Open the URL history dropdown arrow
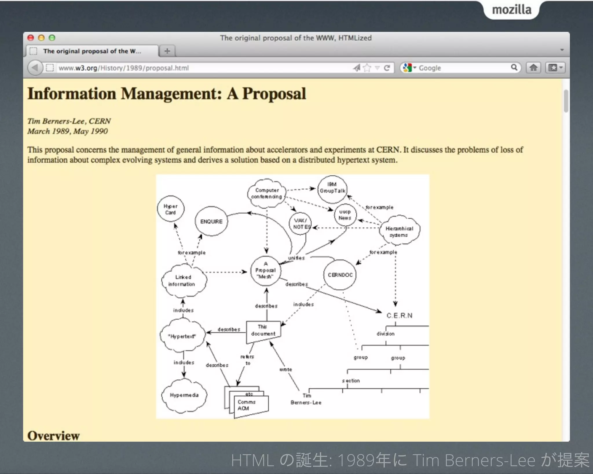Screen dimensions: 593x474 tap(377, 68)
